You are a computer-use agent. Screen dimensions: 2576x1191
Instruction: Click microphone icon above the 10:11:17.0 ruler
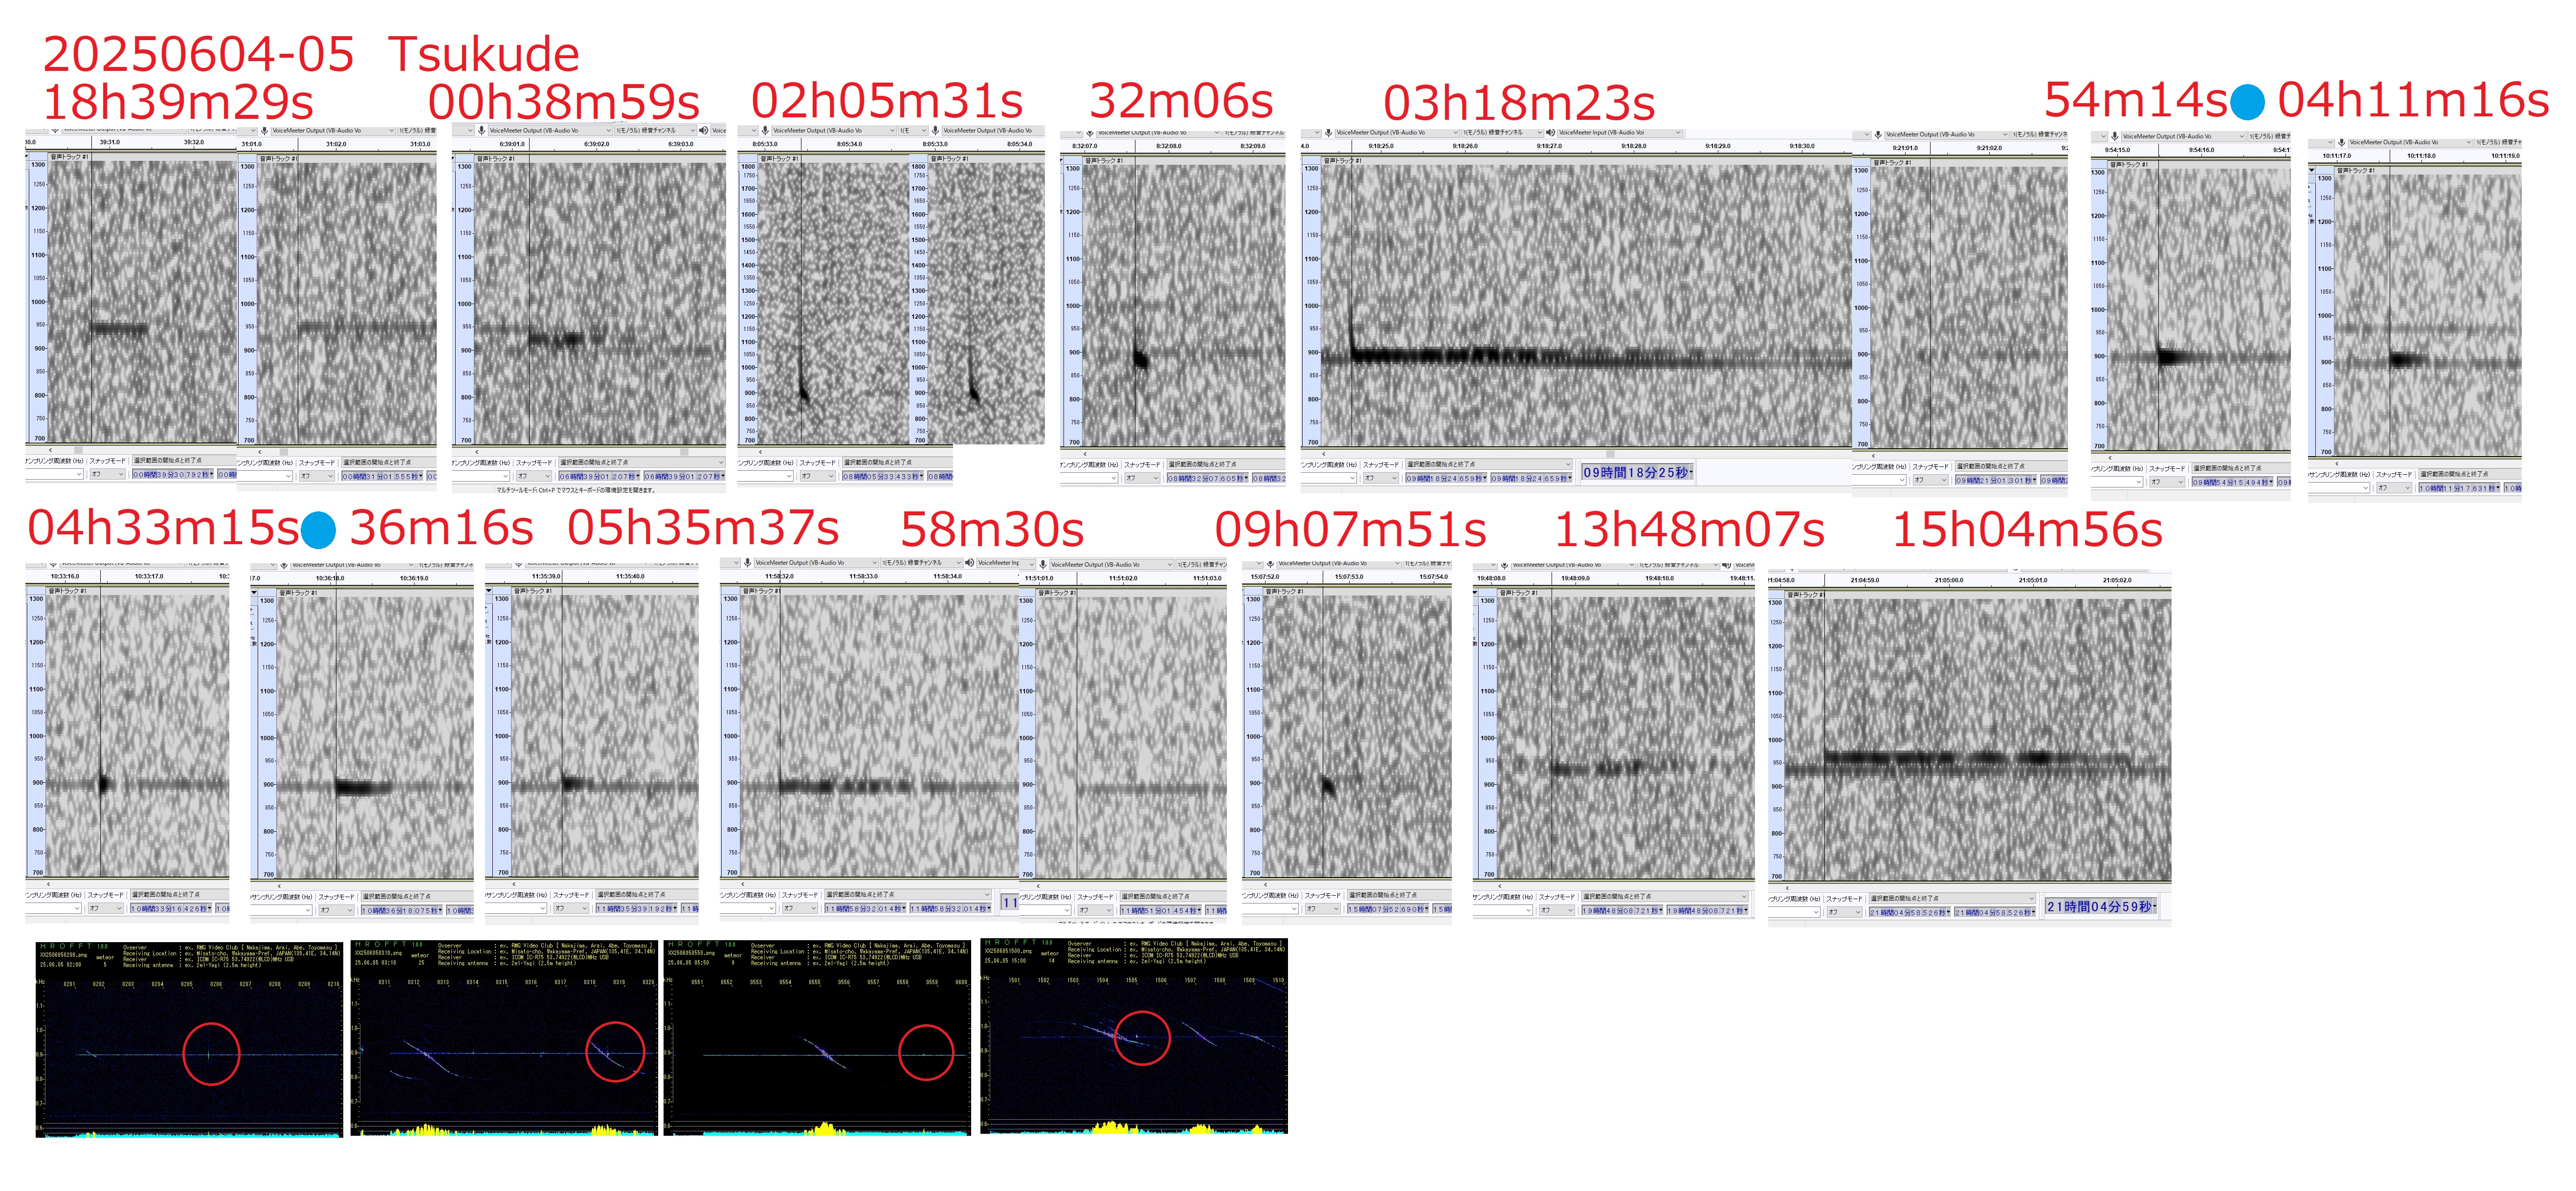2341,142
